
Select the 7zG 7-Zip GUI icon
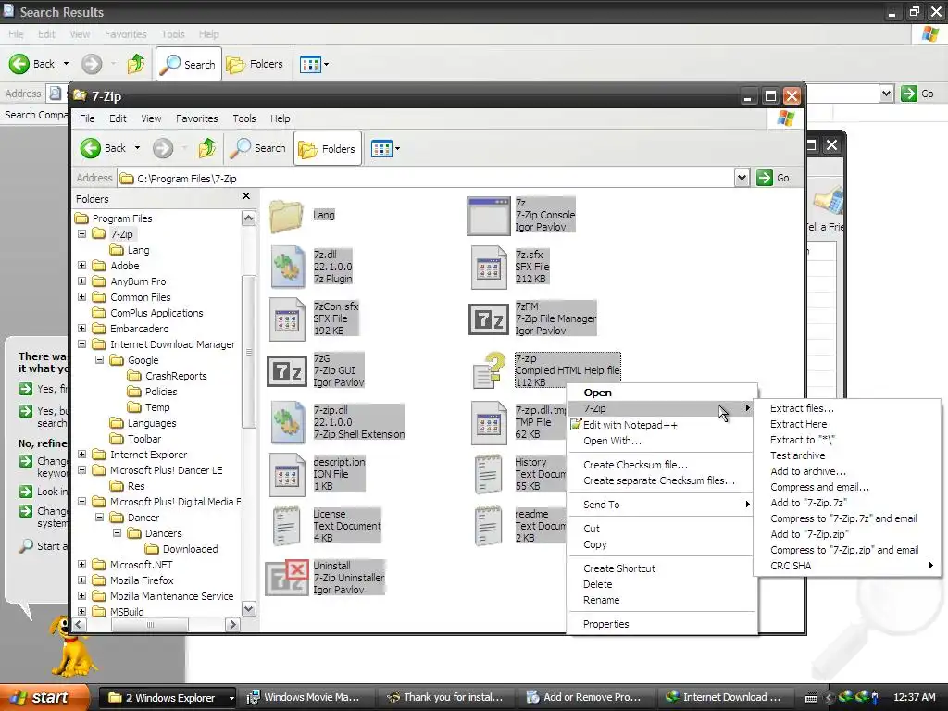pos(287,370)
